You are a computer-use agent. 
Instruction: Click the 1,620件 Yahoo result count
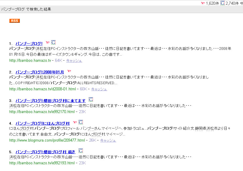[x=212, y=3]
